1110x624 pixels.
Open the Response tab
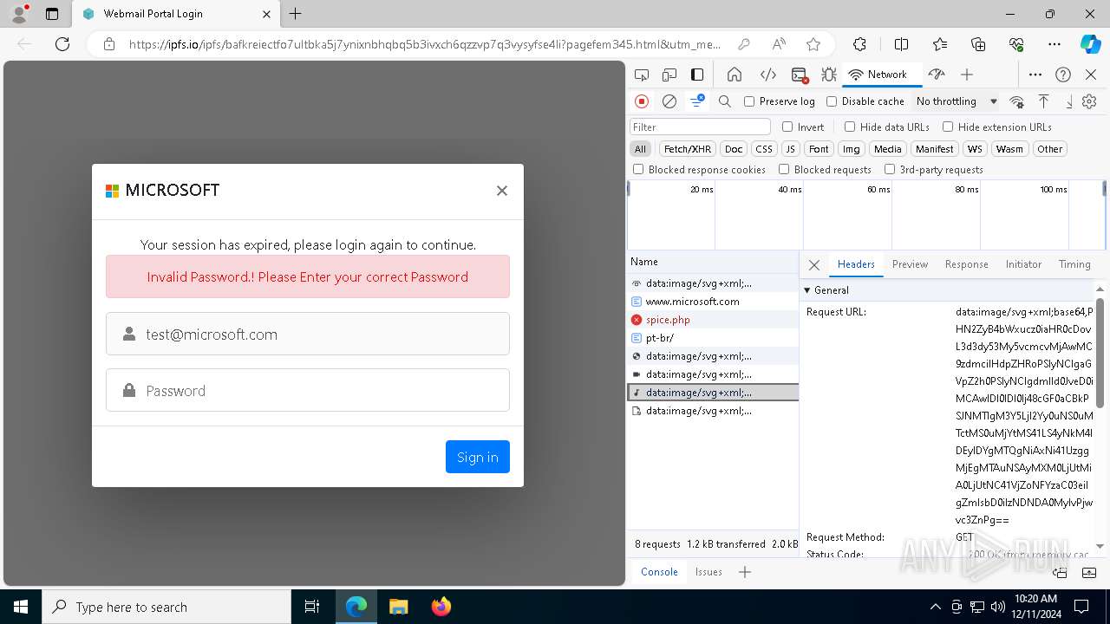pos(966,264)
